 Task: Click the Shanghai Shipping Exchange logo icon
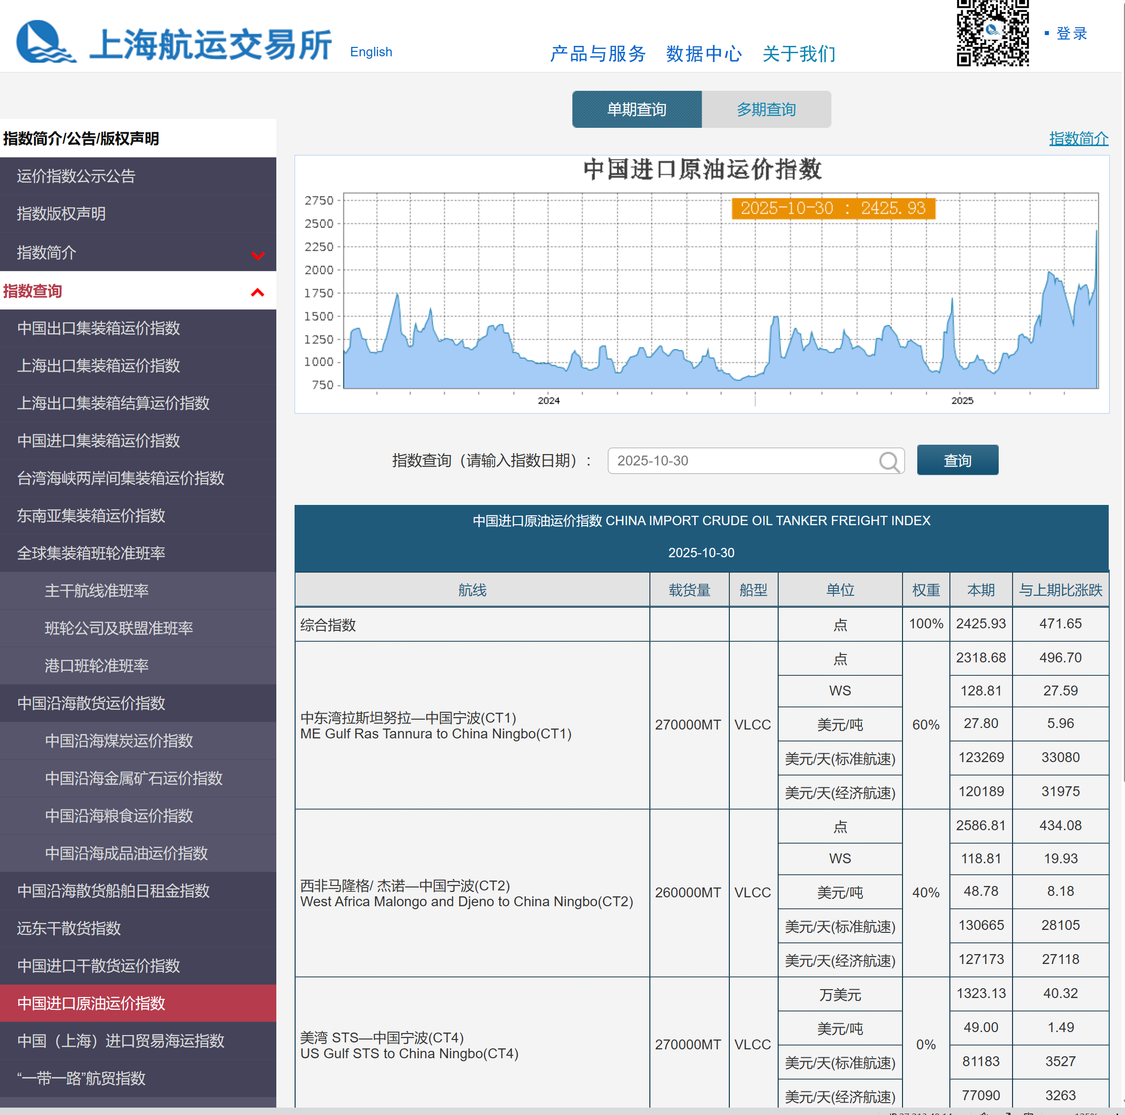pos(45,42)
